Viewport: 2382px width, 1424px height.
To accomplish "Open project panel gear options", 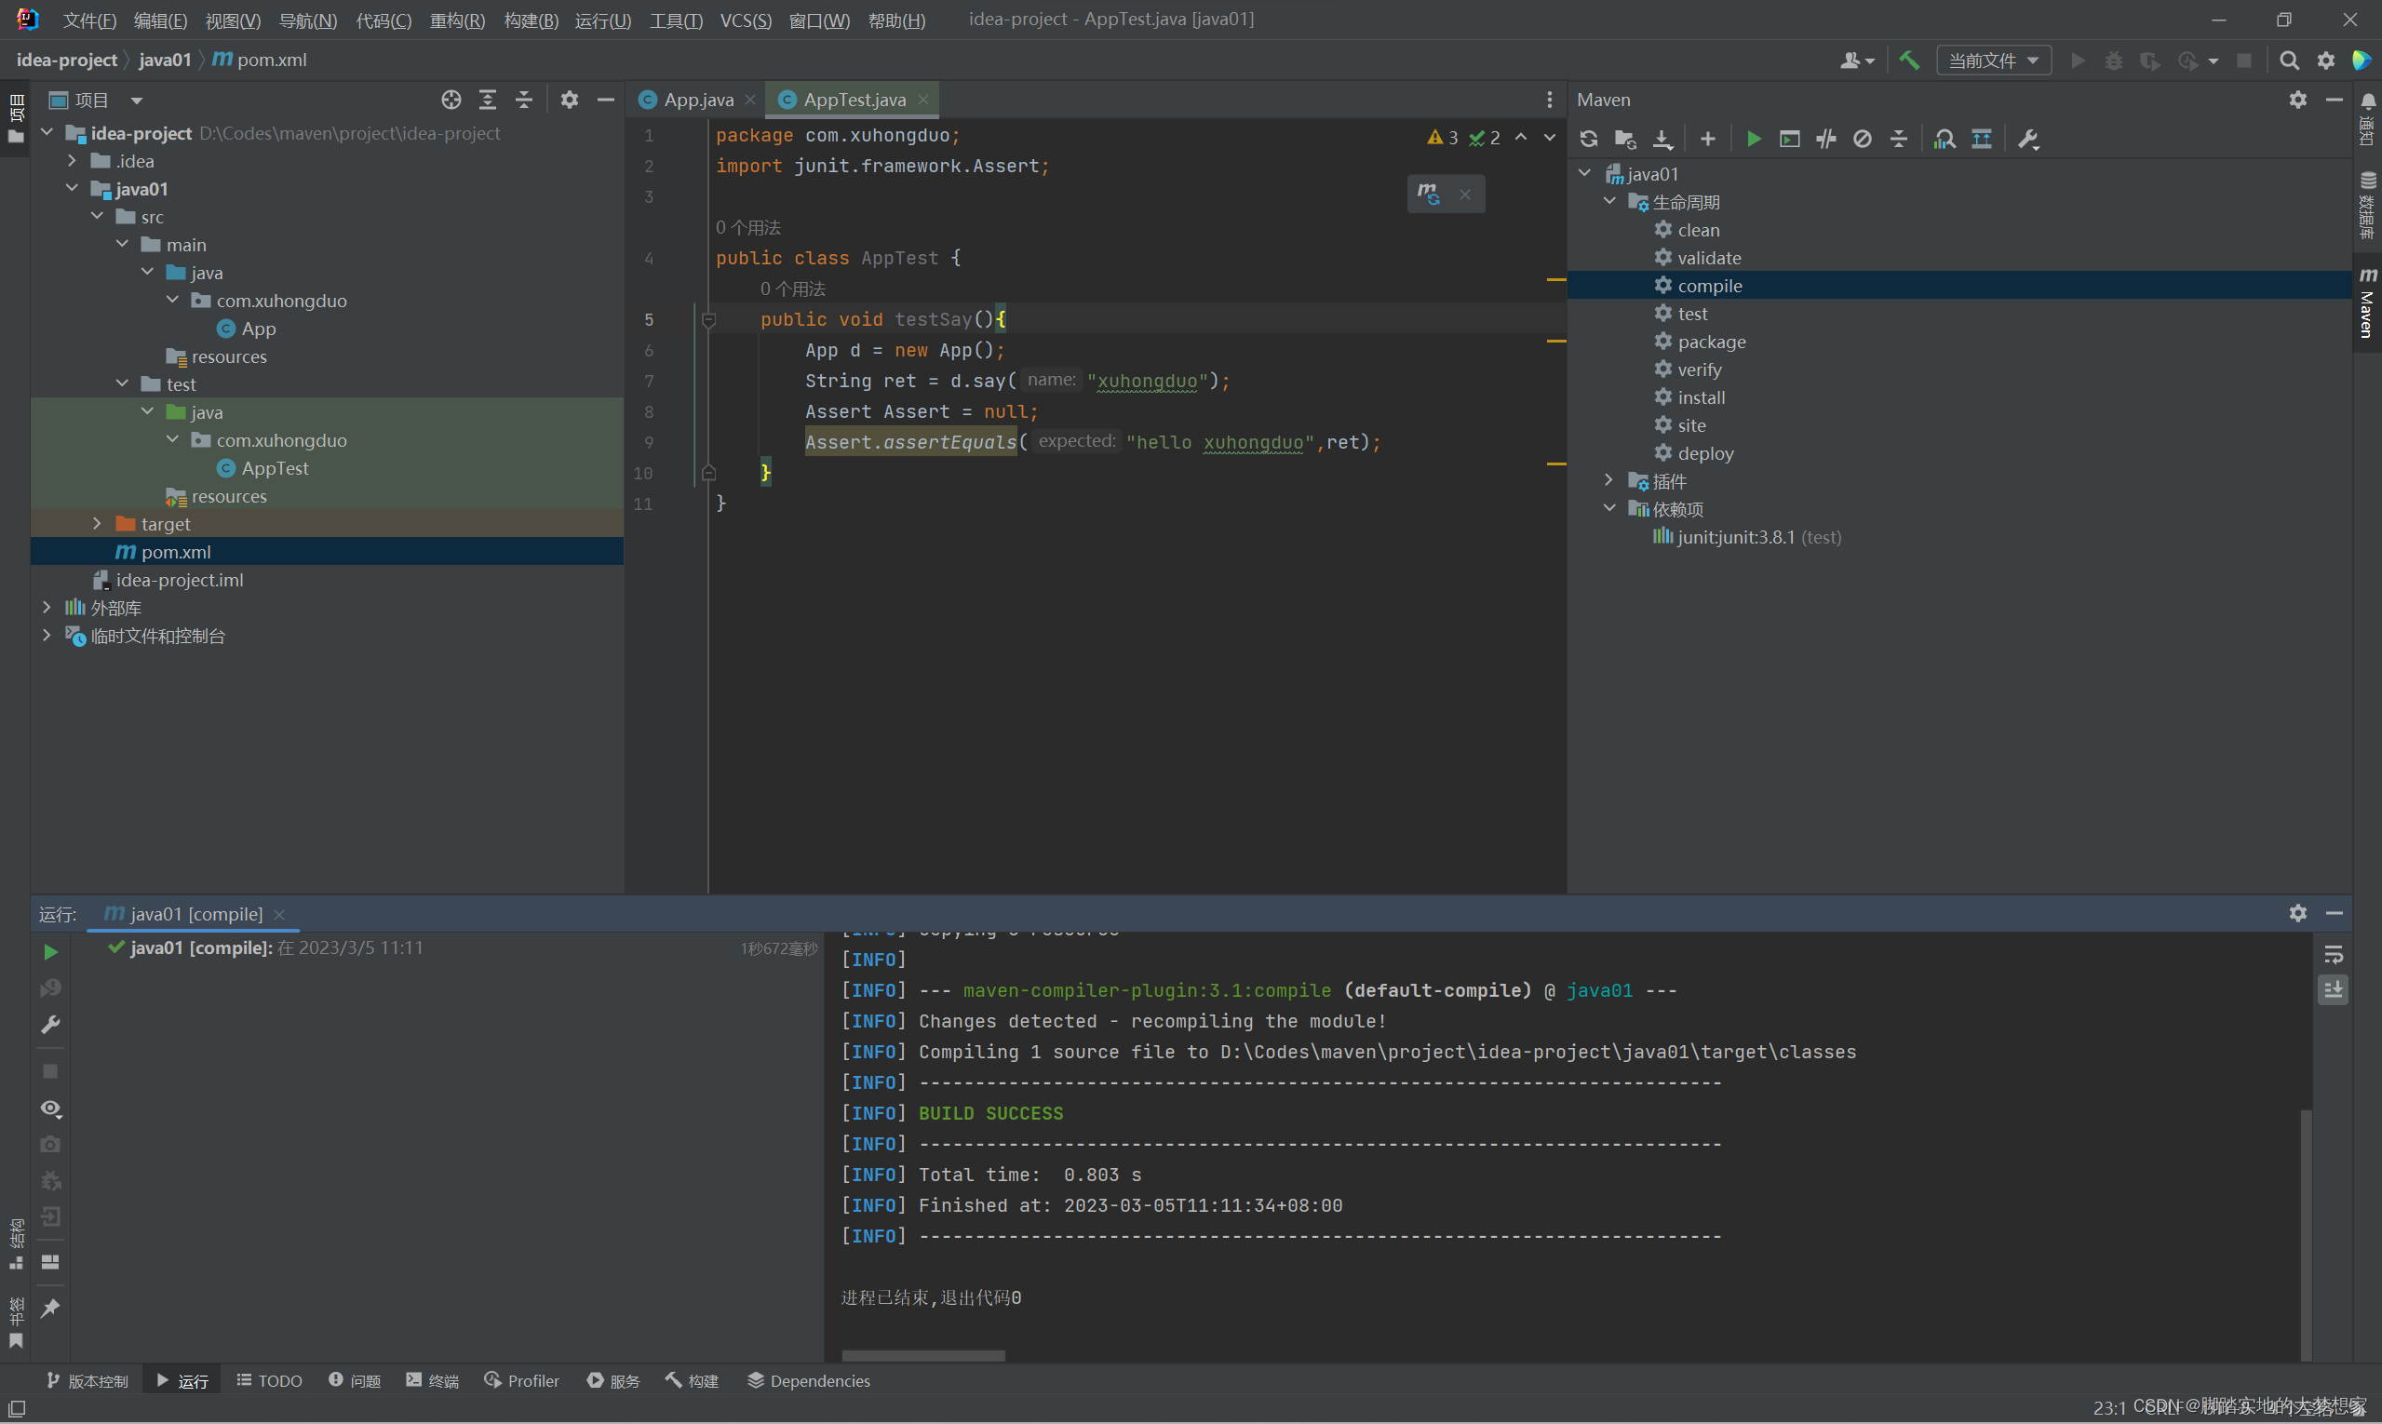I will [x=569, y=100].
